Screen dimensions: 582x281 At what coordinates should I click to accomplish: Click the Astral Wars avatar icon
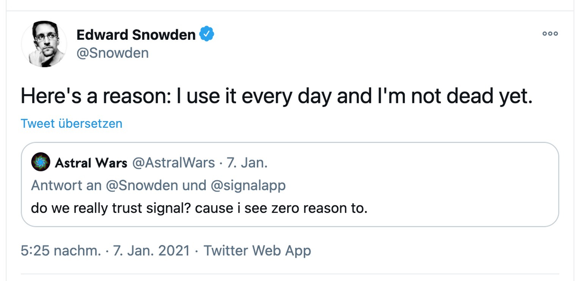click(x=41, y=163)
